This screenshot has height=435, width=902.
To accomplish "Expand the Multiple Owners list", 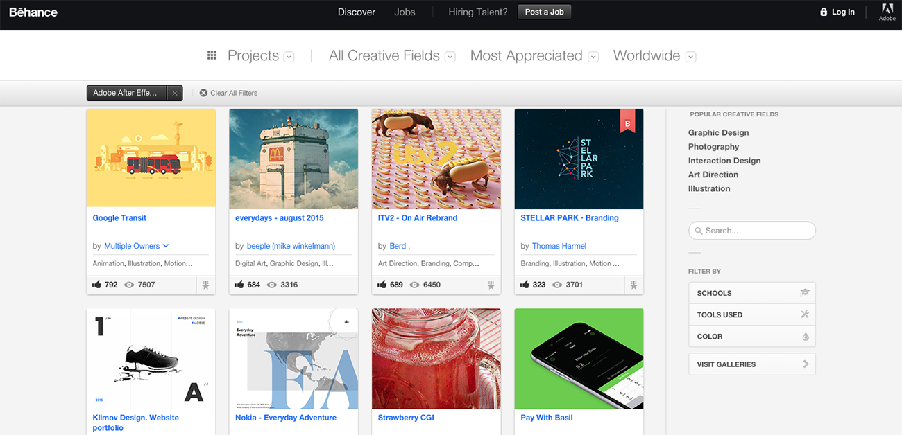I will pos(137,246).
